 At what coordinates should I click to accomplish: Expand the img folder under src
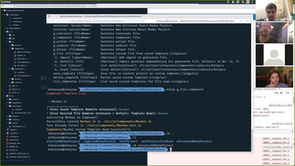tap(7, 38)
